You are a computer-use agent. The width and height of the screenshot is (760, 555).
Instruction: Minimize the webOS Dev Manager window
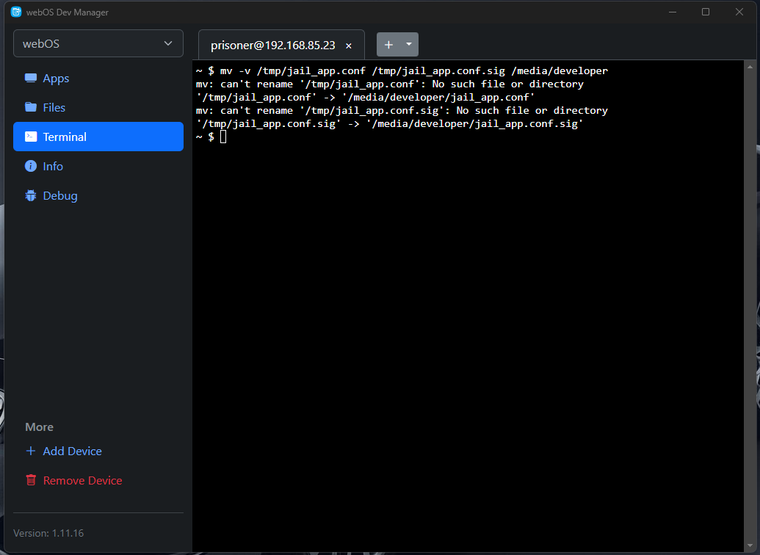[x=672, y=12]
